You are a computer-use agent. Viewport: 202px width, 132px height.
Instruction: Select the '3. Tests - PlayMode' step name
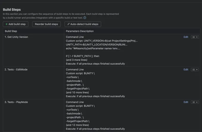[x=16, y=102]
